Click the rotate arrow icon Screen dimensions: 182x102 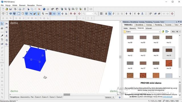point(135,14)
